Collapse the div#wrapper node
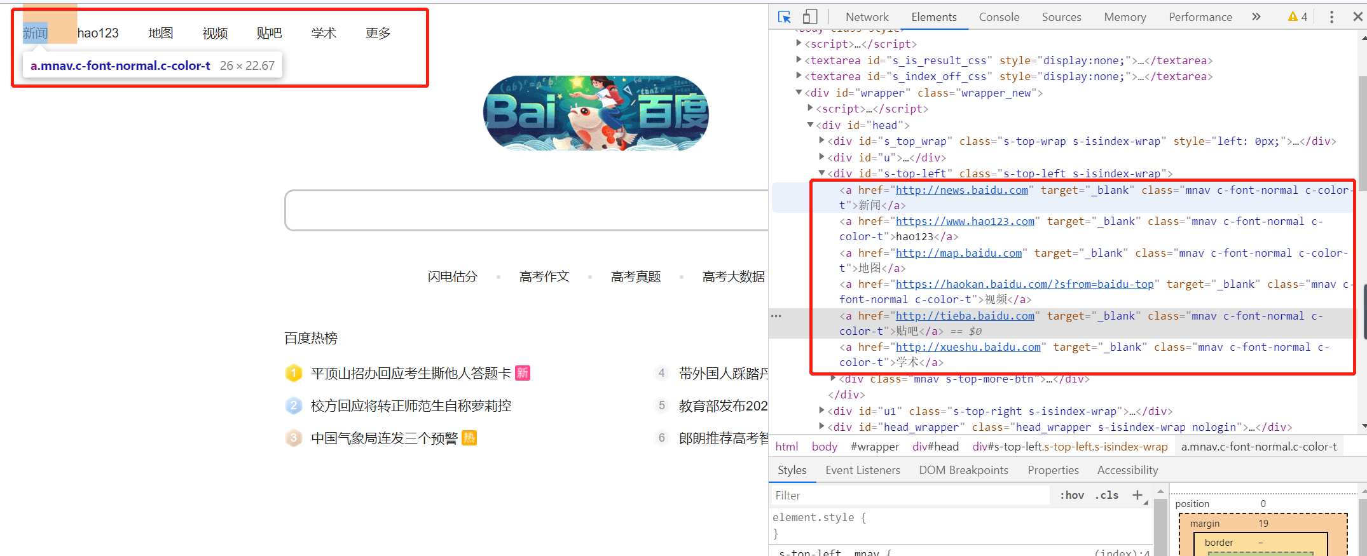 (x=799, y=93)
